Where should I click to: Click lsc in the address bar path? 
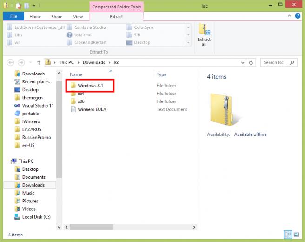[116, 62]
